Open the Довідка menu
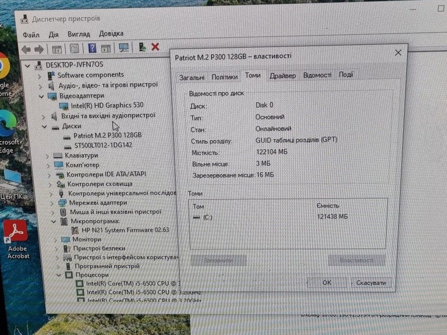The image size is (447, 335). coord(111,33)
